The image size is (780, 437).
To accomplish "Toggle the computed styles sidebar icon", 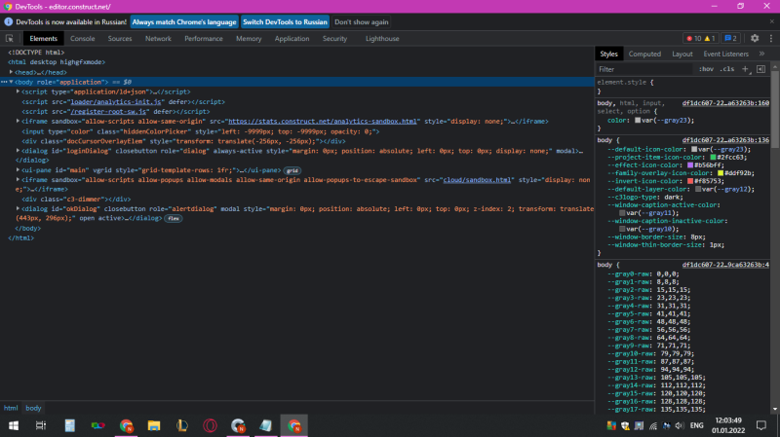I will pyautogui.click(x=760, y=69).
